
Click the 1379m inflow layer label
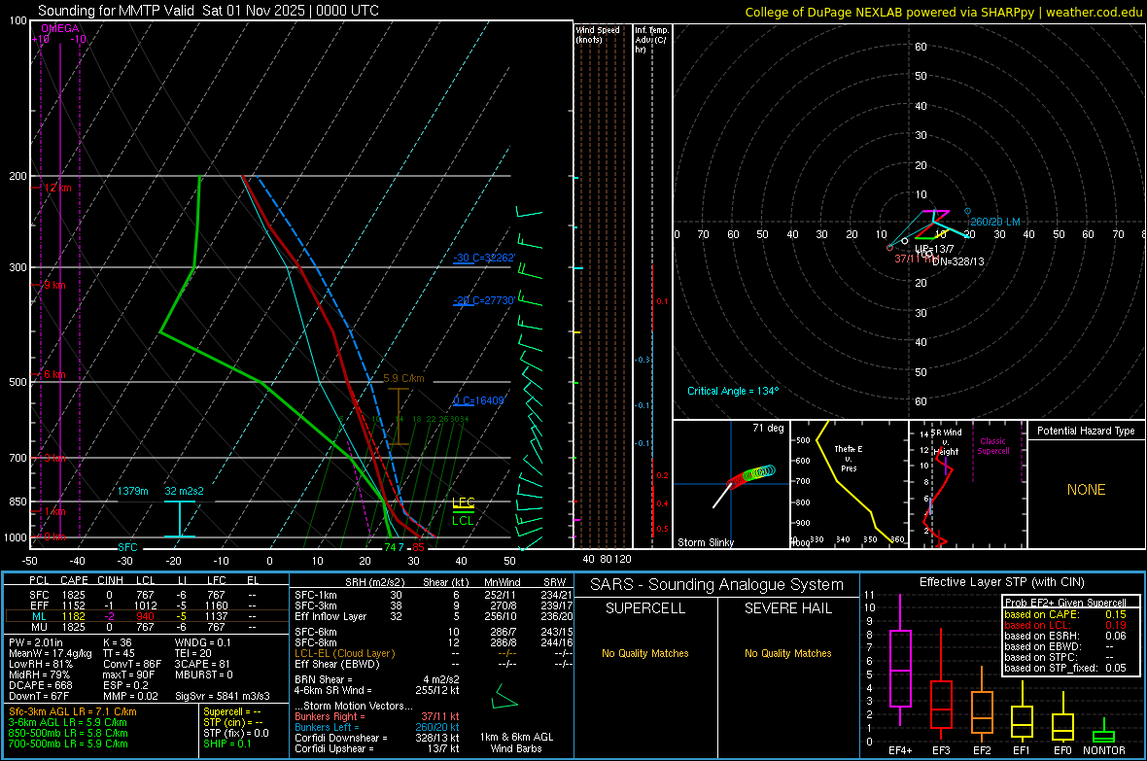[133, 491]
